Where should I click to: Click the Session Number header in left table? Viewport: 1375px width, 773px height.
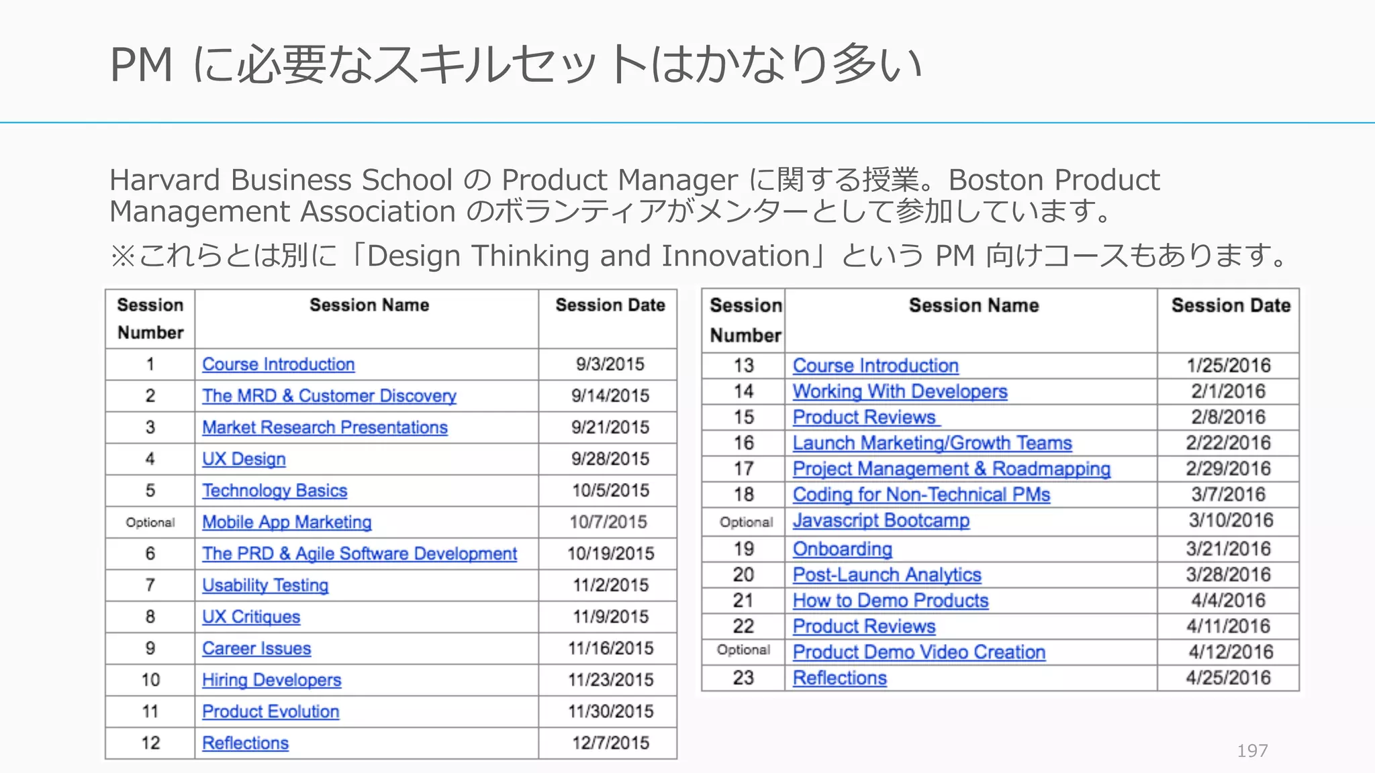(150, 319)
